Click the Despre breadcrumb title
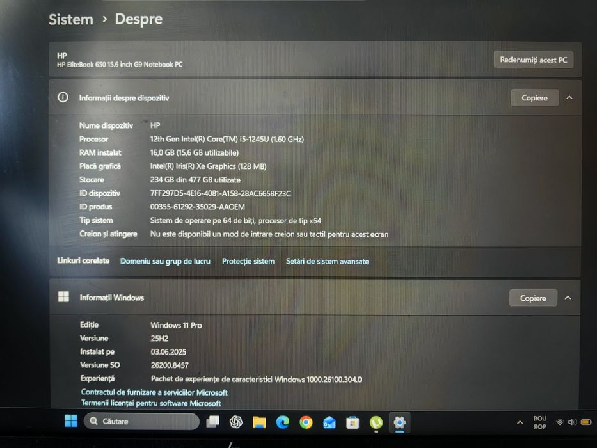Viewport: 597px width, 448px height. [x=139, y=19]
